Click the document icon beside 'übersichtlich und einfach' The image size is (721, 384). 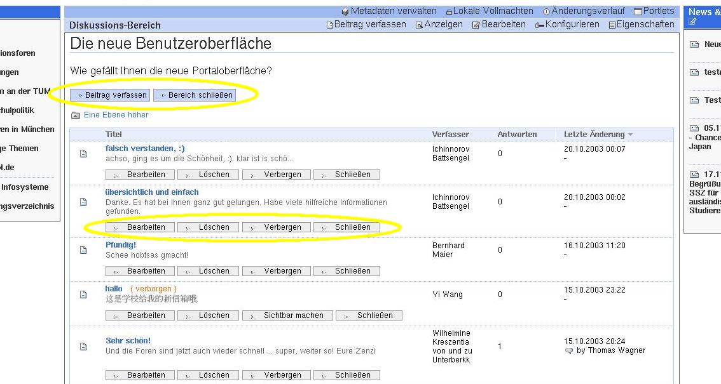tap(83, 202)
